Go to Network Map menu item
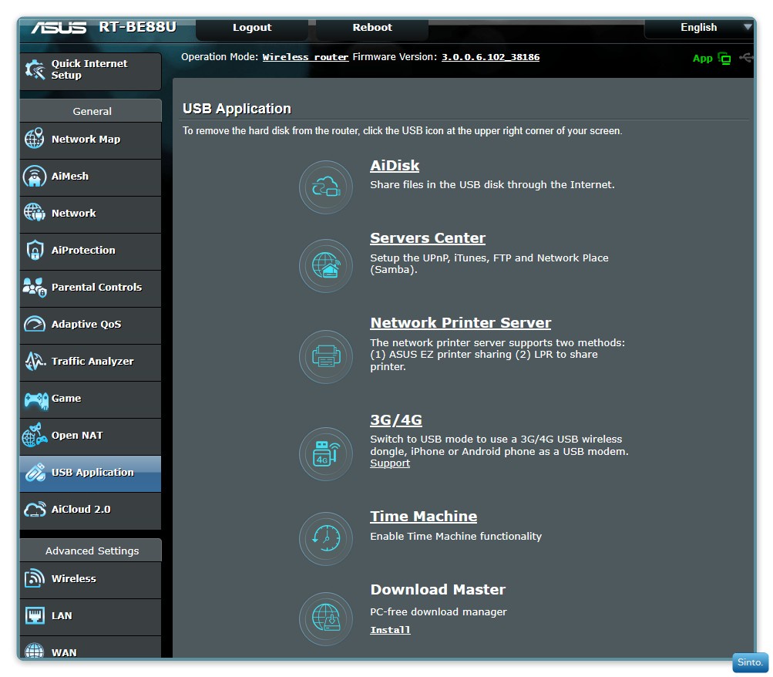 click(x=90, y=140)
